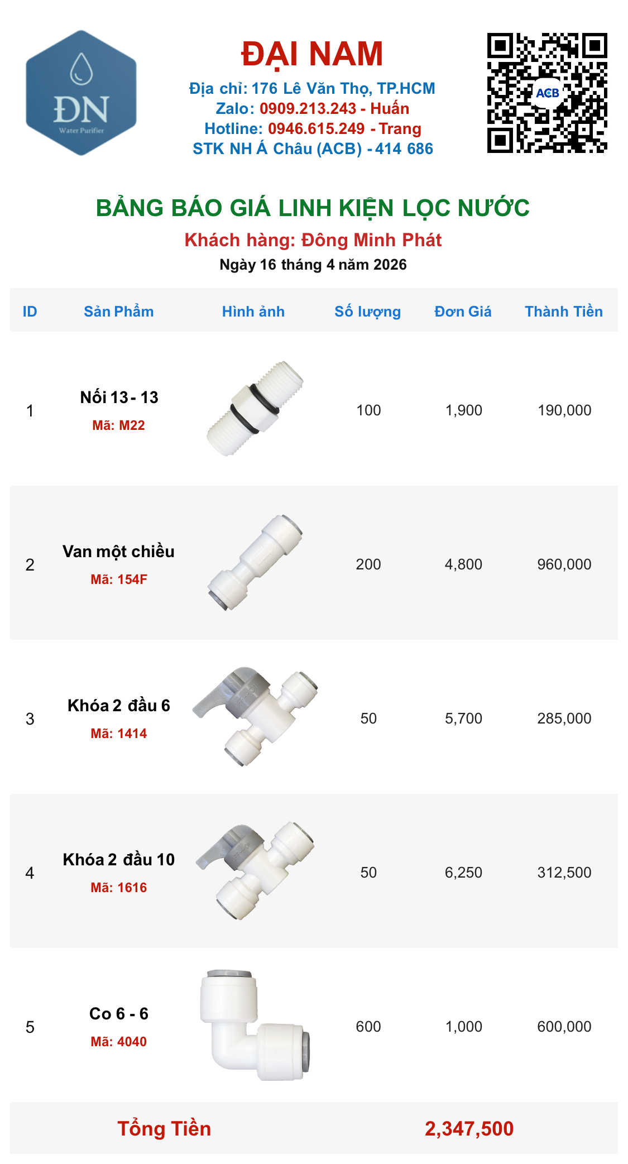Click the ĐN Water Purifier hexagon logo
Screen dimensions: 628x1164
coord(82,93)
